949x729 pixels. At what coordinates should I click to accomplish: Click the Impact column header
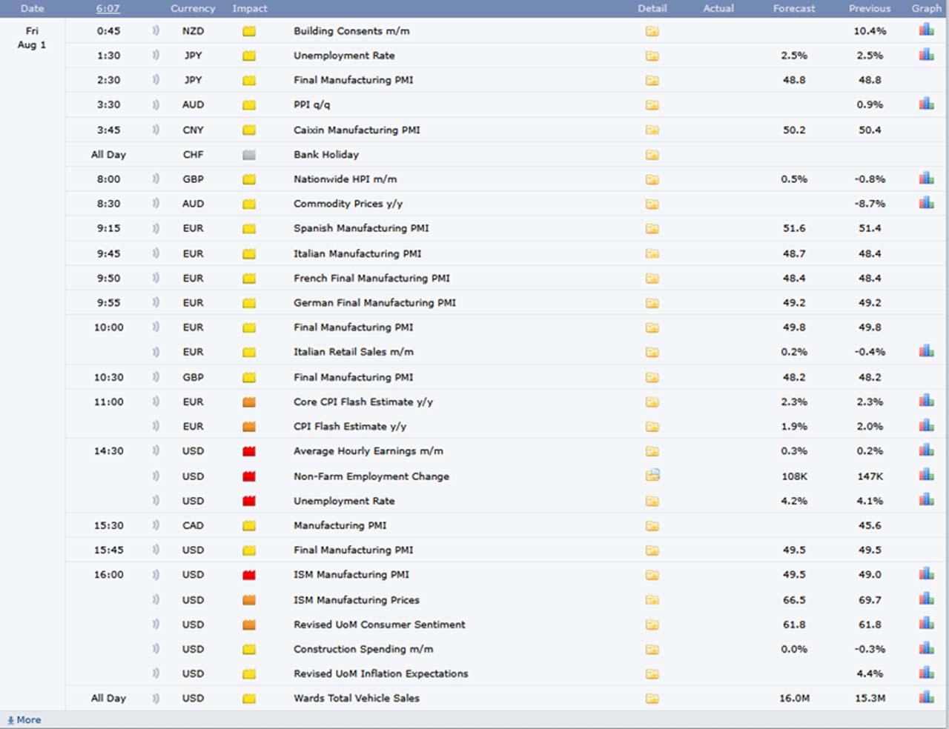(x=250, y=8)
